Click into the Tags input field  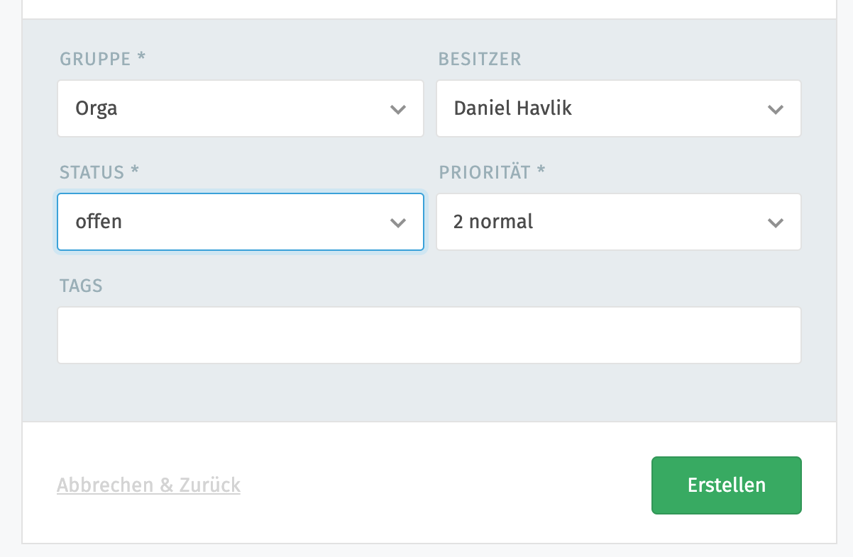pos(429,335)
